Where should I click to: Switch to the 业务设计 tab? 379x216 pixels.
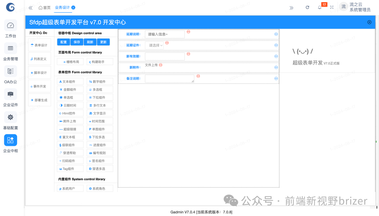(62, 7)
